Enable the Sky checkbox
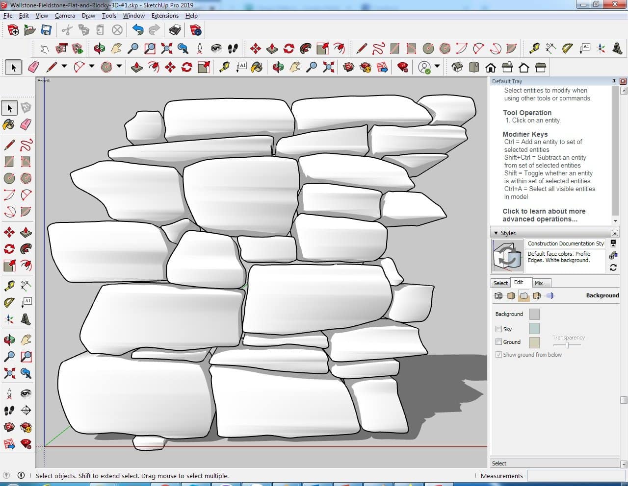This screenshot has height=486, width=628. pyautogui.click(x=498, y=329)
